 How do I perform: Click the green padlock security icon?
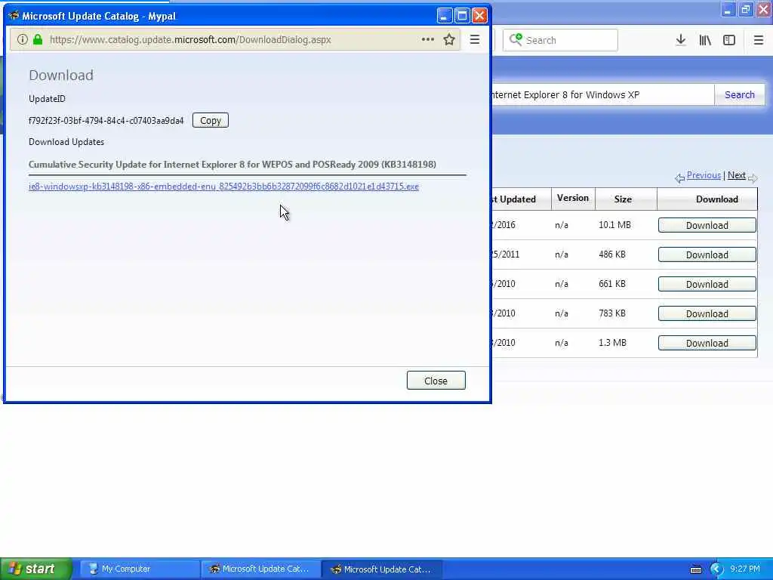[38, 39]
